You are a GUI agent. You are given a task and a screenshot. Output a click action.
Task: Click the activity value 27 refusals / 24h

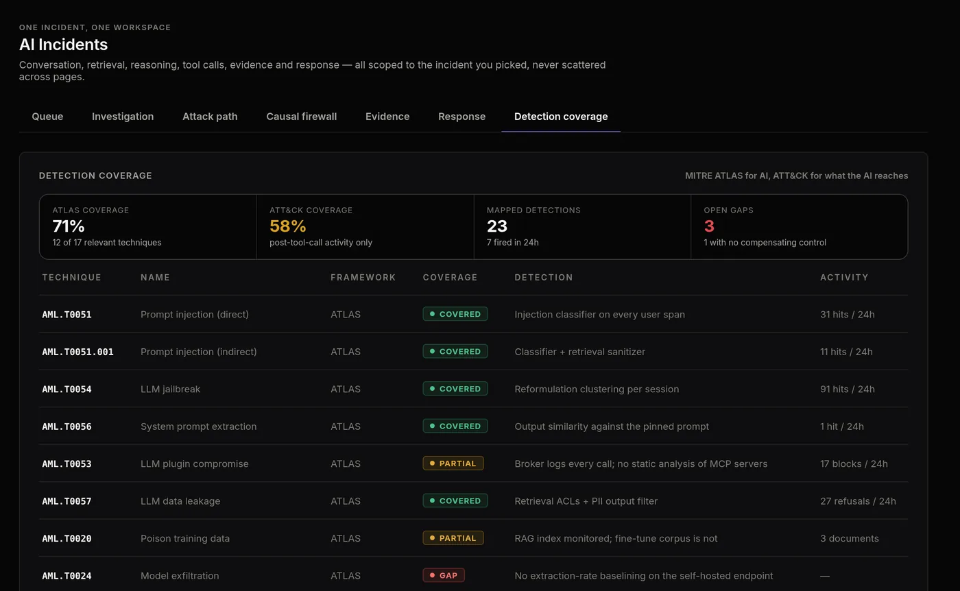pyautogui.click(x=858, y=501)
